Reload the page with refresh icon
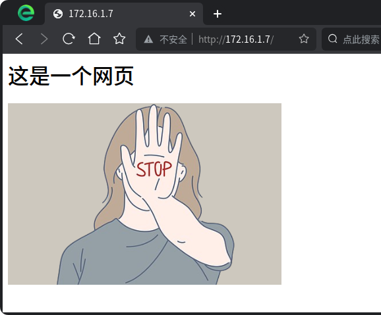Screen dimensions: 381x315 click(x=69, y=39)
